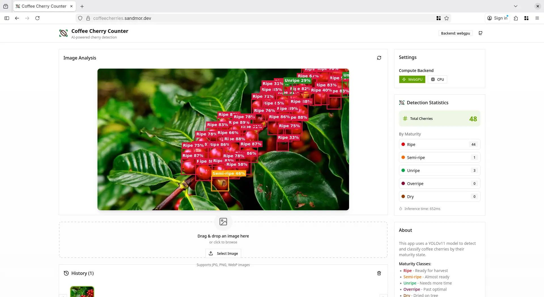Click the reset analysis refresh icon
Viewport: 544px width, 297px height.
379,58
